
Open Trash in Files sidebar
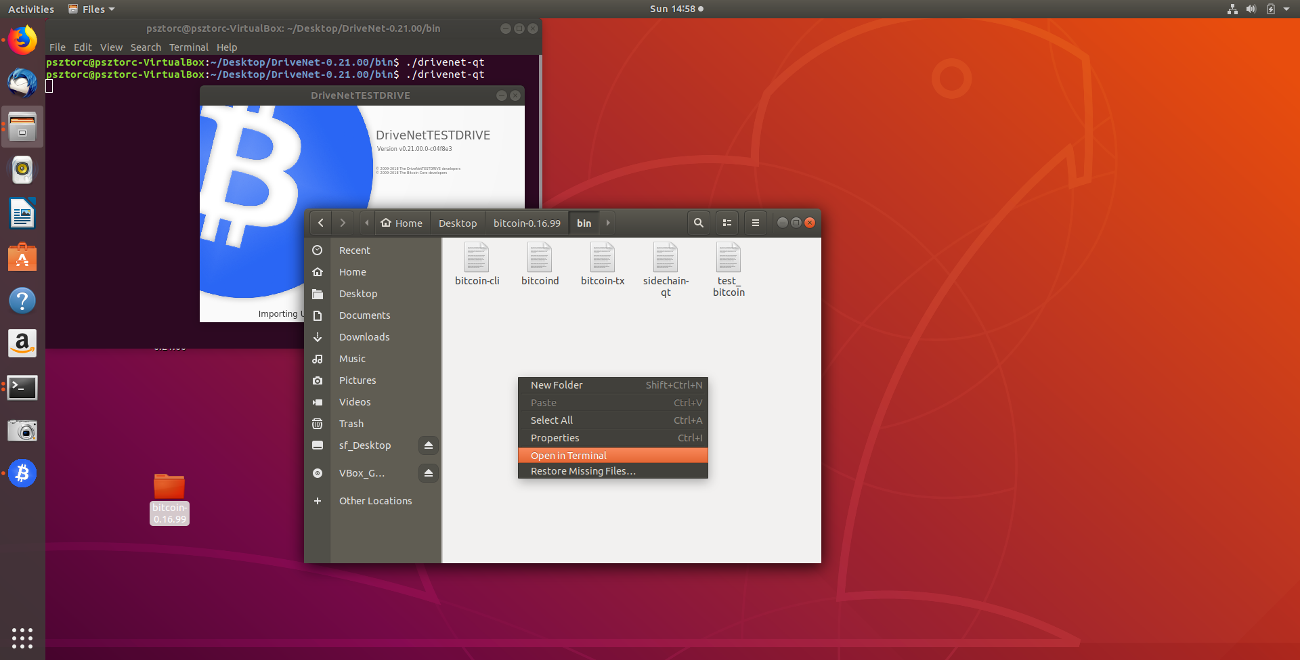point(372,424)
